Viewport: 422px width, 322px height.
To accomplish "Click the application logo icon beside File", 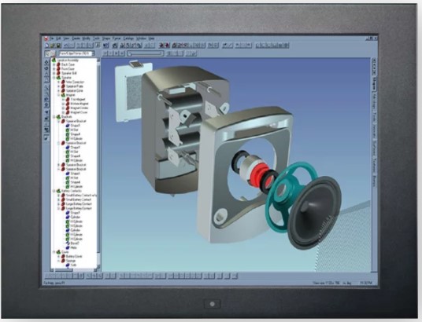I will (x=46, y=38).
